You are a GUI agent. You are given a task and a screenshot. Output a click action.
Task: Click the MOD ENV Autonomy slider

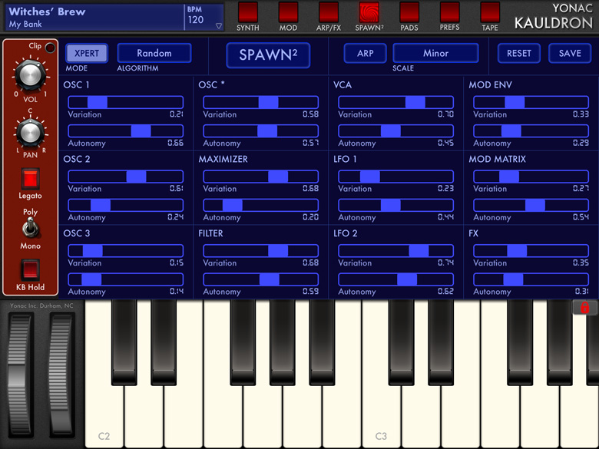click(x=531, y=131)
